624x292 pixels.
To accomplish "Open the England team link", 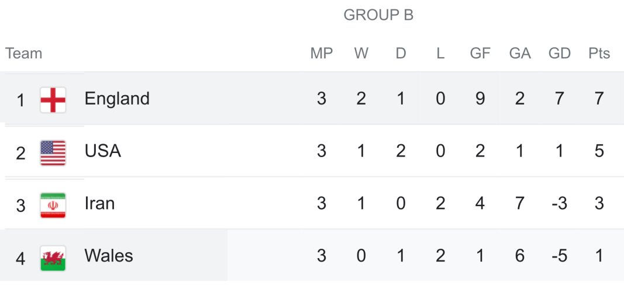I will 117,99.
